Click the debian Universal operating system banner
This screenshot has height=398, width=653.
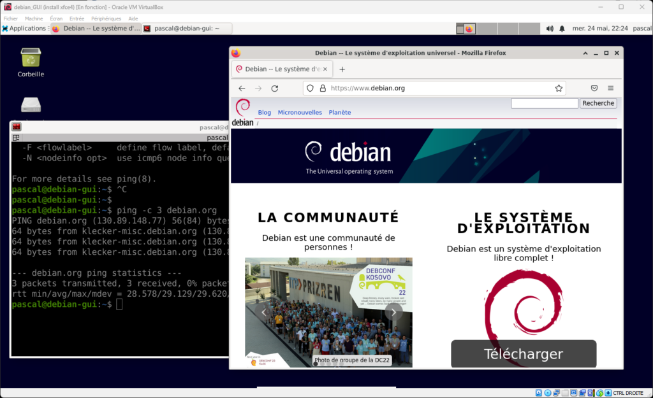coord(426,155)
